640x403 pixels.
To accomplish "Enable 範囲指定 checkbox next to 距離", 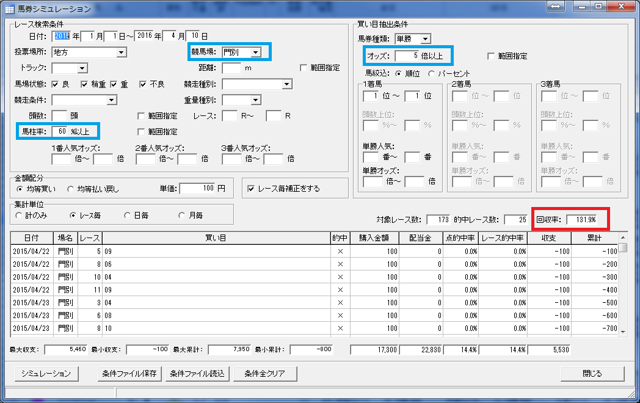I will coord(304,68).
